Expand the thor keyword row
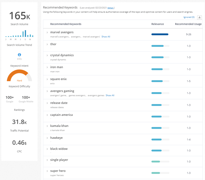205x180 pixels. 47,45
